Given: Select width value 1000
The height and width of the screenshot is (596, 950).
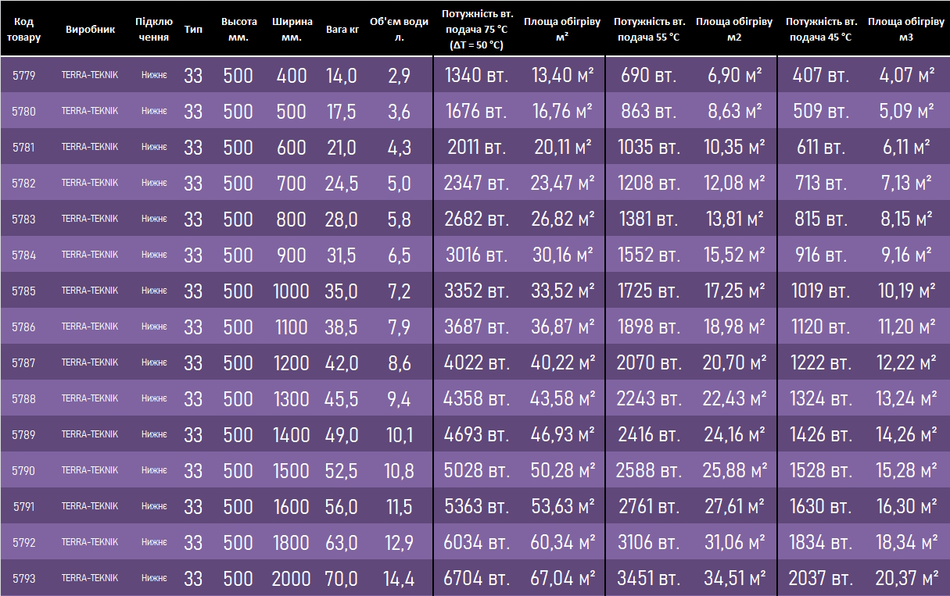Looking at the screenshot, I should click(292, 291).
